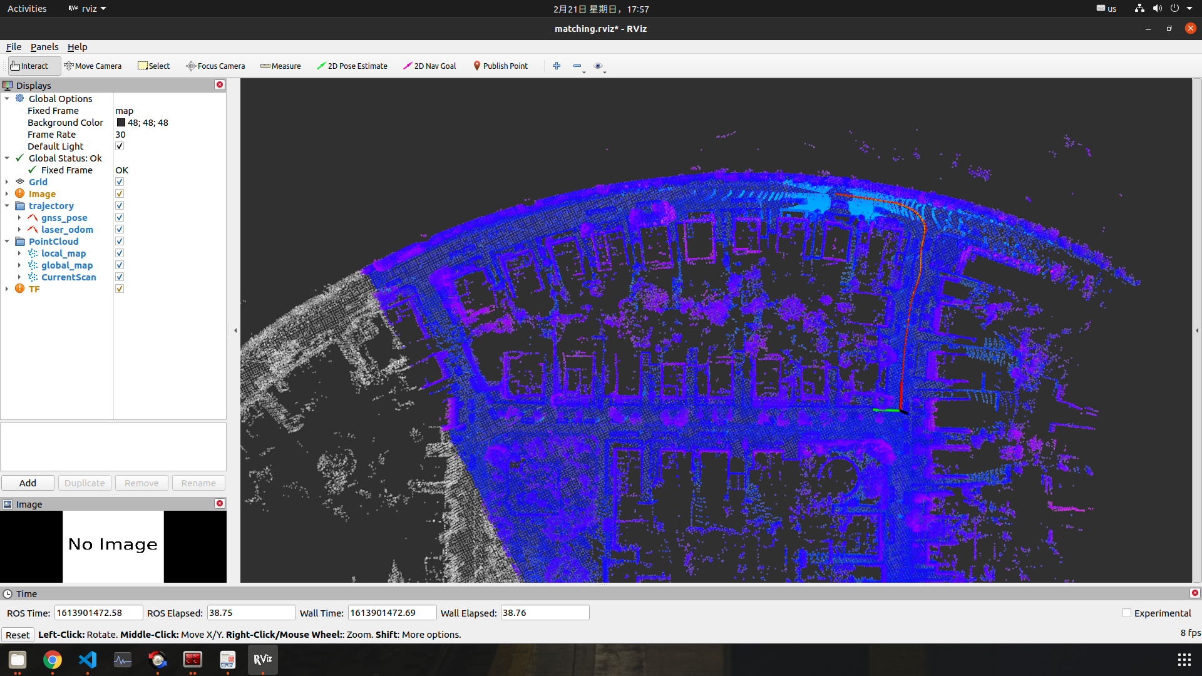Collapse the PointCloud group
Viewport: 1202px width, 676px height.
(7, 241)
